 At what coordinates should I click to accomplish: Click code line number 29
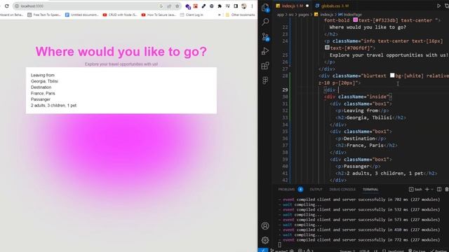[x=285, y=90]
